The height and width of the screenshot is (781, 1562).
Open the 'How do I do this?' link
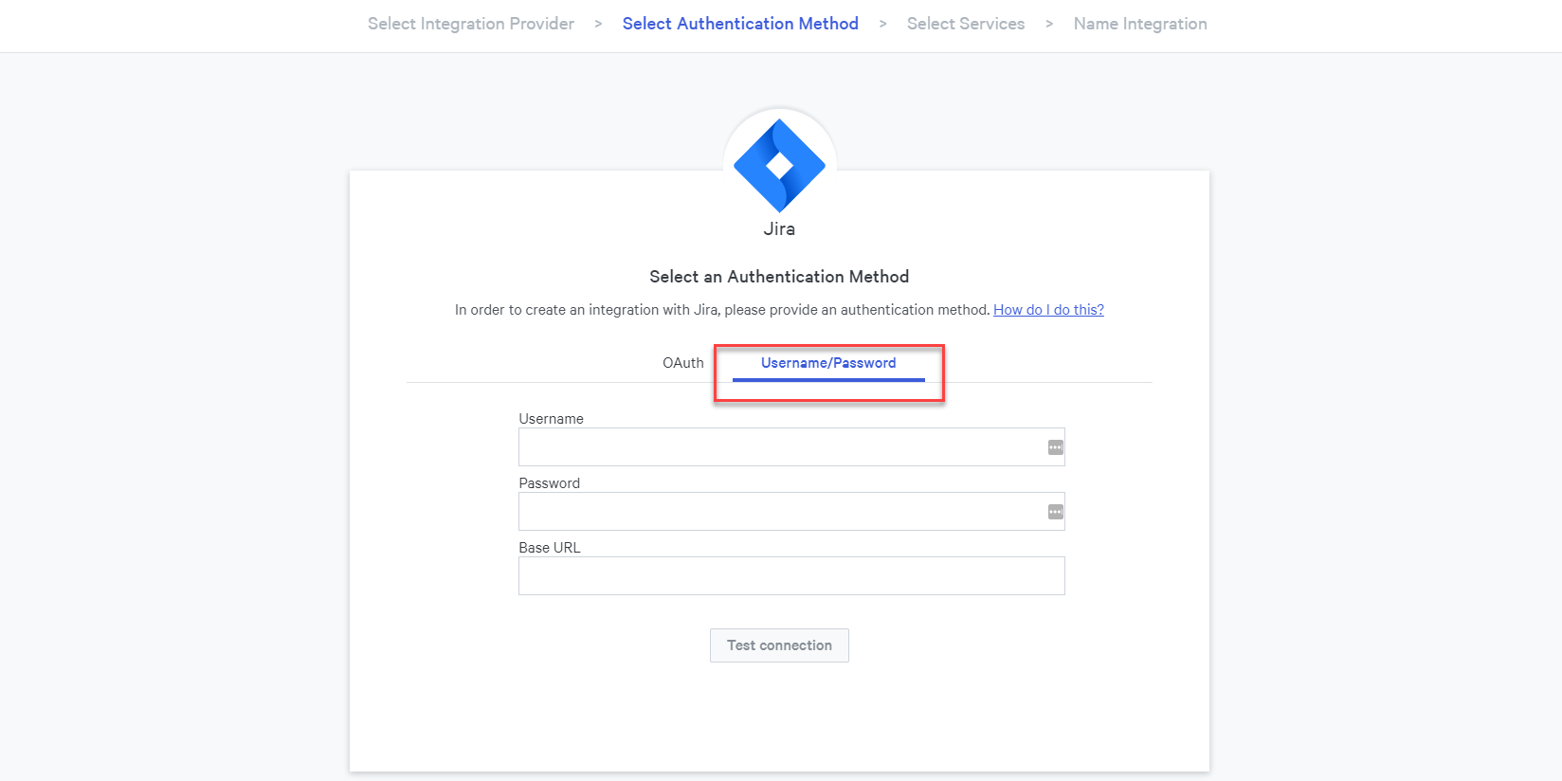click(1048, 310)
